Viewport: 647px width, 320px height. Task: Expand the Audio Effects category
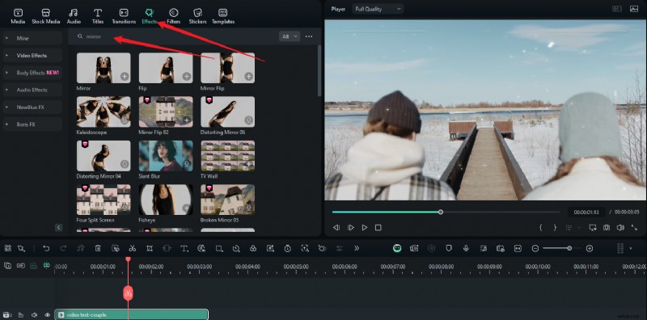click(32, 90)
